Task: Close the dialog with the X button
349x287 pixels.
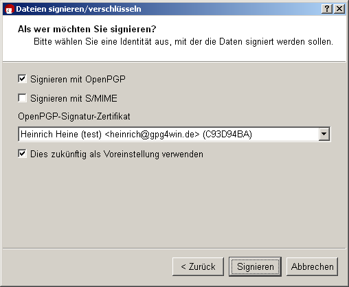Action: click(x=339, y=9)
